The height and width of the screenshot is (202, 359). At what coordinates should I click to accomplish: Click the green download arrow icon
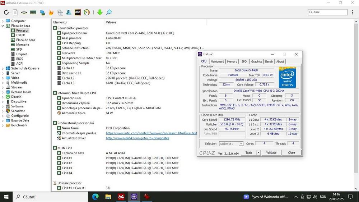(x=99, y=12)
